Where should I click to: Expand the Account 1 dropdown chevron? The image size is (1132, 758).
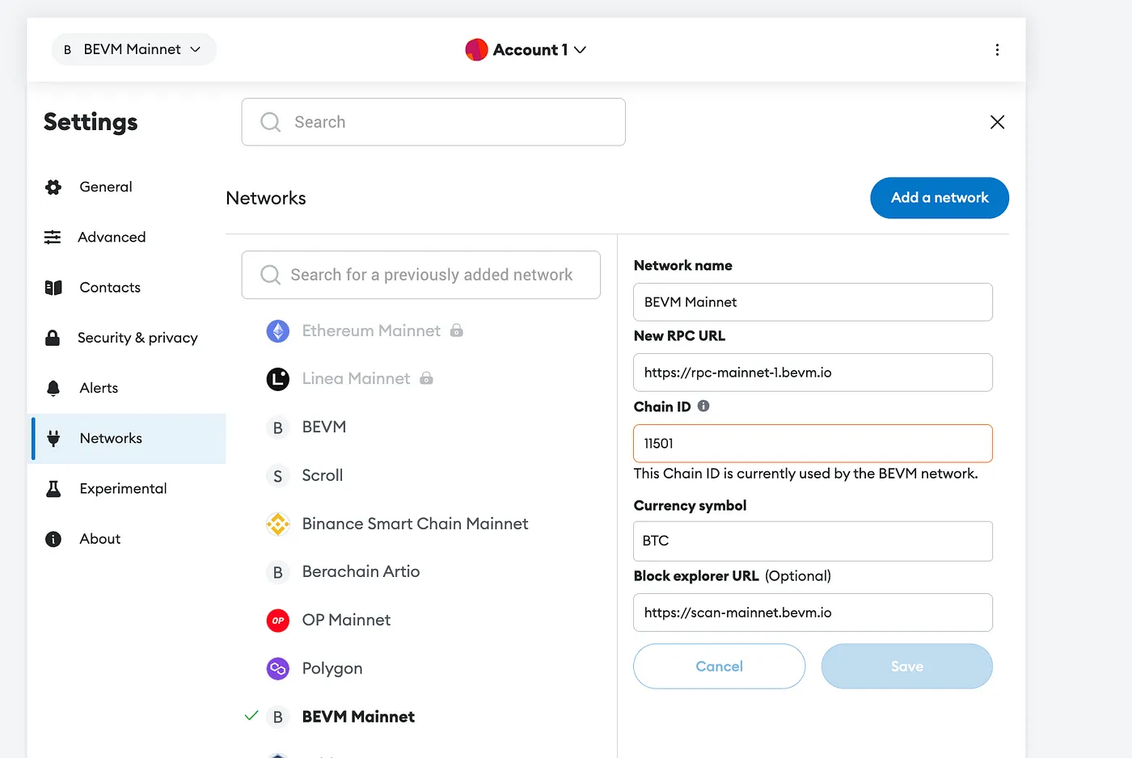tap(580, 50)
